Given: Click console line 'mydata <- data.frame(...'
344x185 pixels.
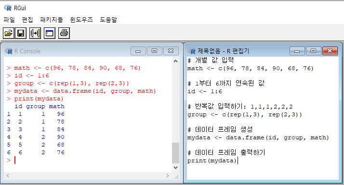Looking at the screenshot, I should click(x=81, y=91).
